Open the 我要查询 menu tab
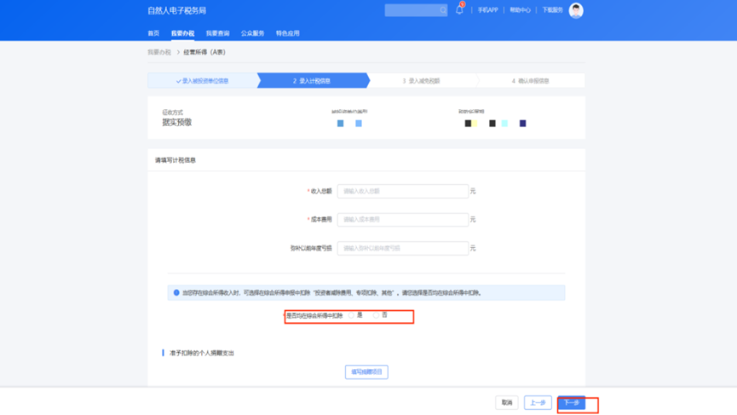This screenshot has width=737, height=415. [x=217, y=33]
